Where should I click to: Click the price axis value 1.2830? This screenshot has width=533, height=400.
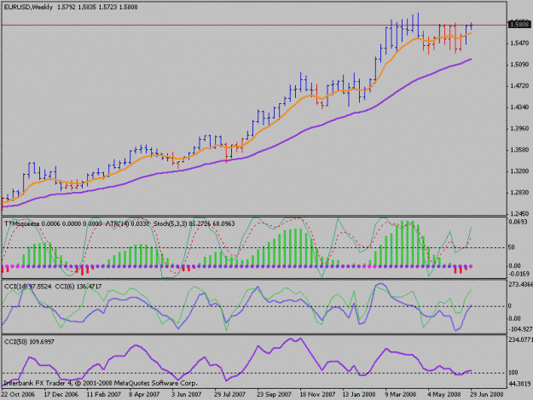tap(519, 193)
